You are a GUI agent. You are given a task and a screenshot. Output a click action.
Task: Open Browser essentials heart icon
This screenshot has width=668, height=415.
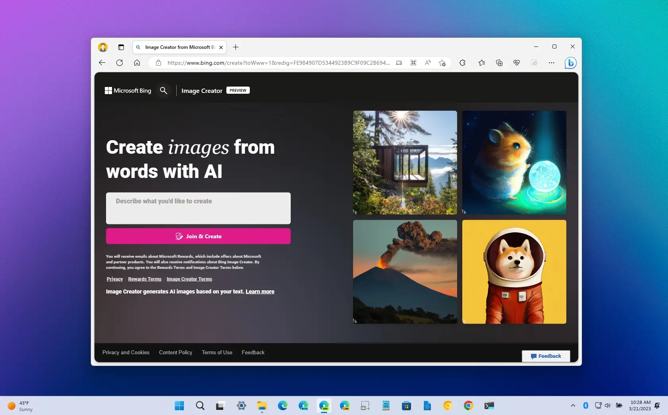pyautogui.click(x=517, y=62)
